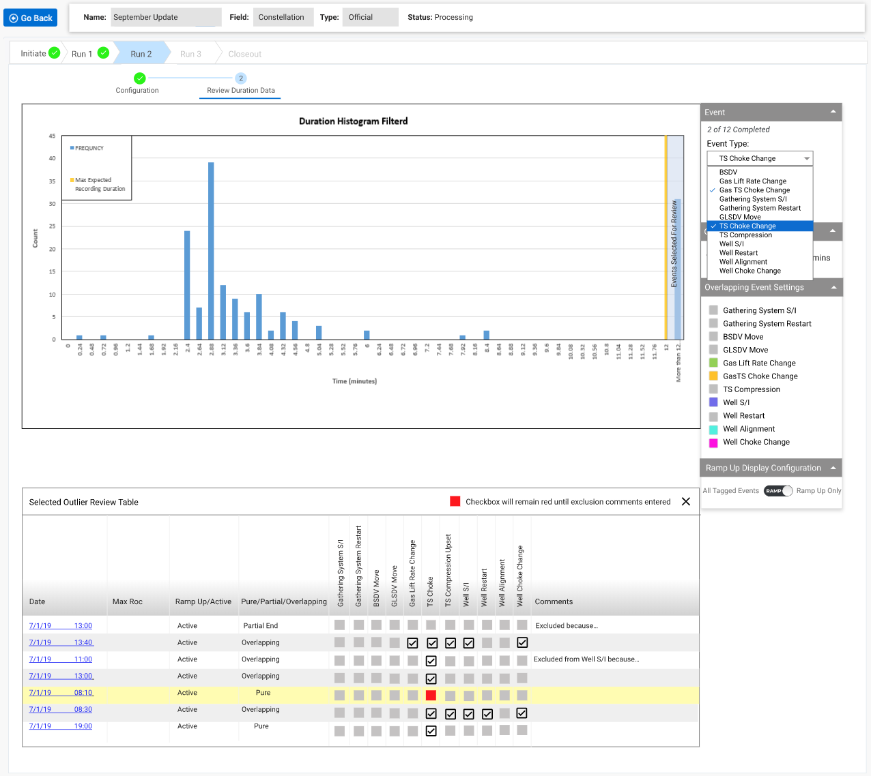Pick Well Alignment in the dropdown list
Image resolution: width=871 pixels, height=776 pixels.
coord(743,261)
